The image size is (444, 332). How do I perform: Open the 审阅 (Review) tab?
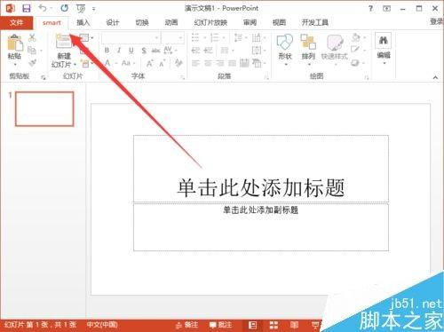click(x=250, y=22)
